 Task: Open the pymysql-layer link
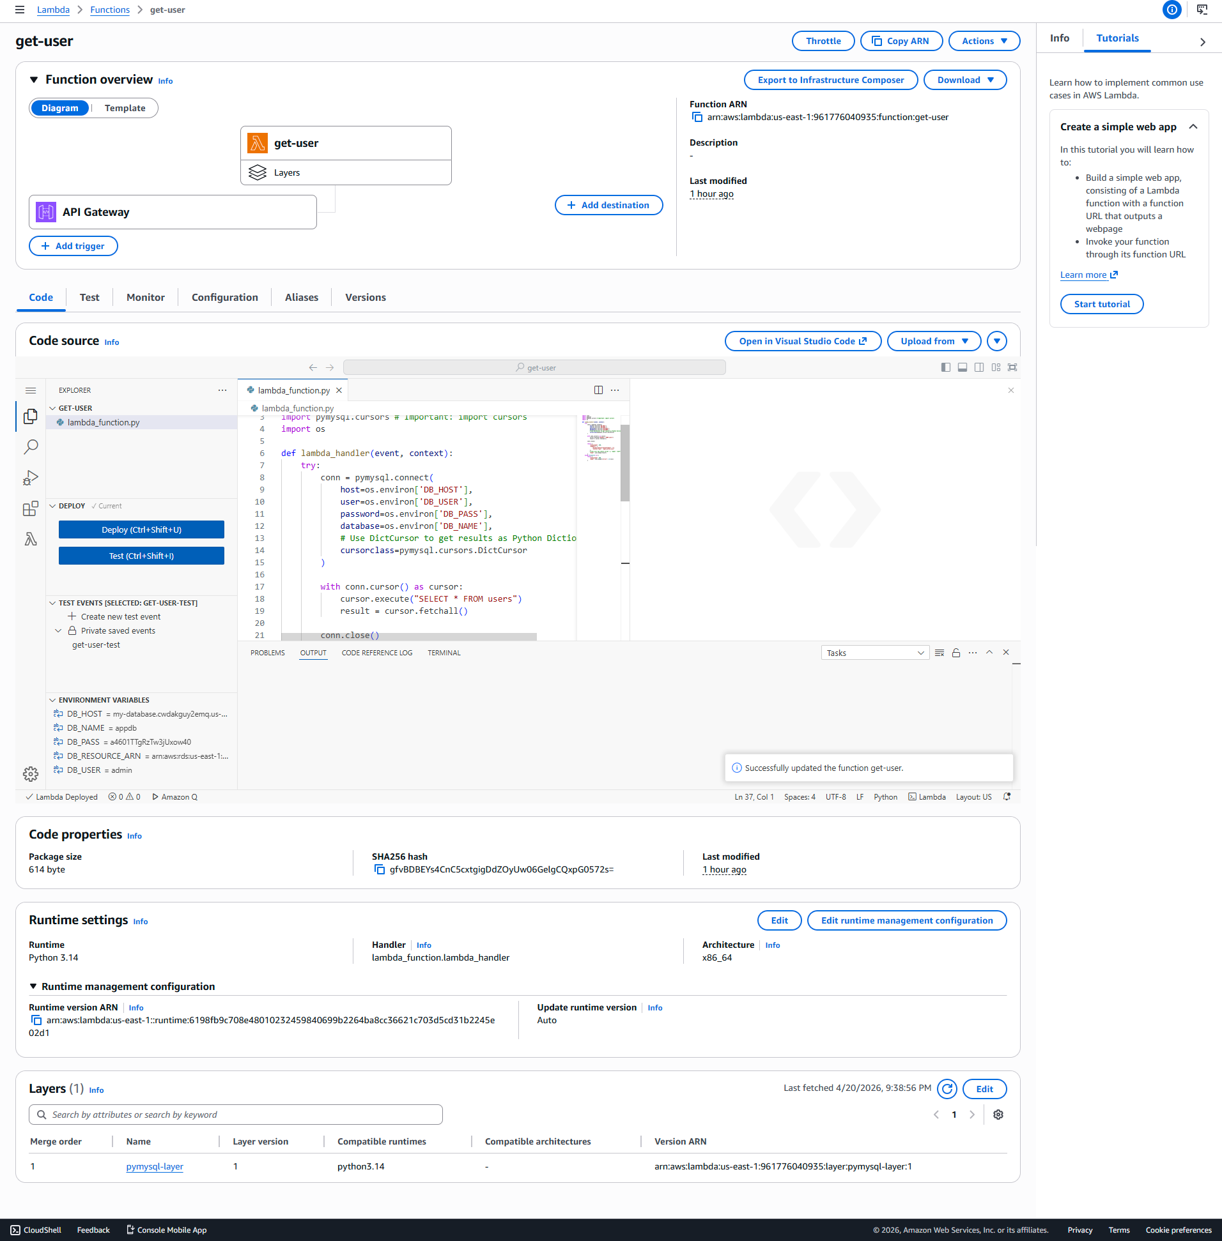[x=155, y=1167]
